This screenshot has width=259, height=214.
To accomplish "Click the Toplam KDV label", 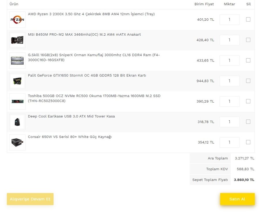I will pos(217,169).
